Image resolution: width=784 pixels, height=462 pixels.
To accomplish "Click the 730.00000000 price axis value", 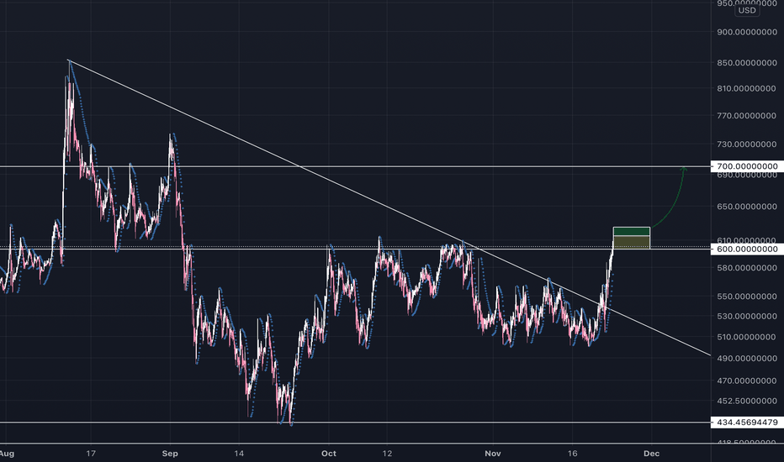I will tap(746, 144).
